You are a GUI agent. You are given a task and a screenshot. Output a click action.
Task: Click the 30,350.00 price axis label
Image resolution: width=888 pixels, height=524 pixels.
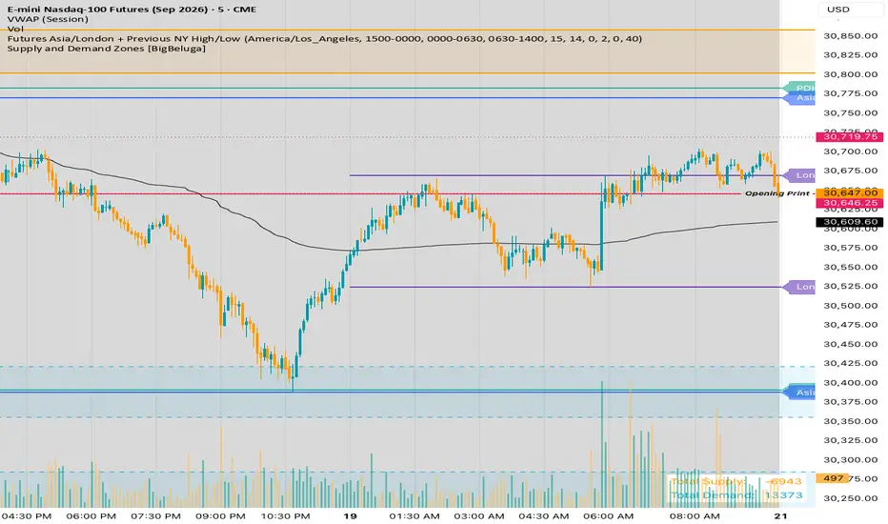click(850, 421)
